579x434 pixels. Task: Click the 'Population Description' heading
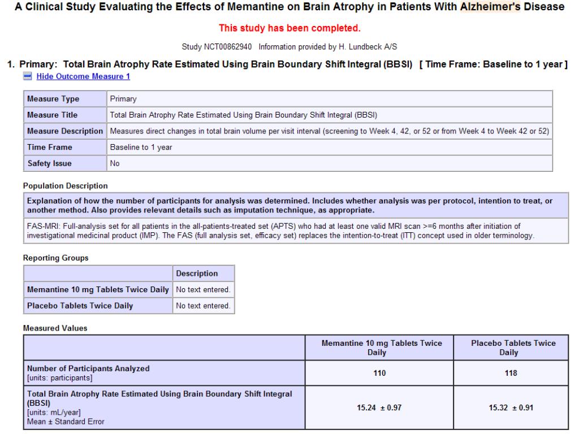tap(66, 185)
